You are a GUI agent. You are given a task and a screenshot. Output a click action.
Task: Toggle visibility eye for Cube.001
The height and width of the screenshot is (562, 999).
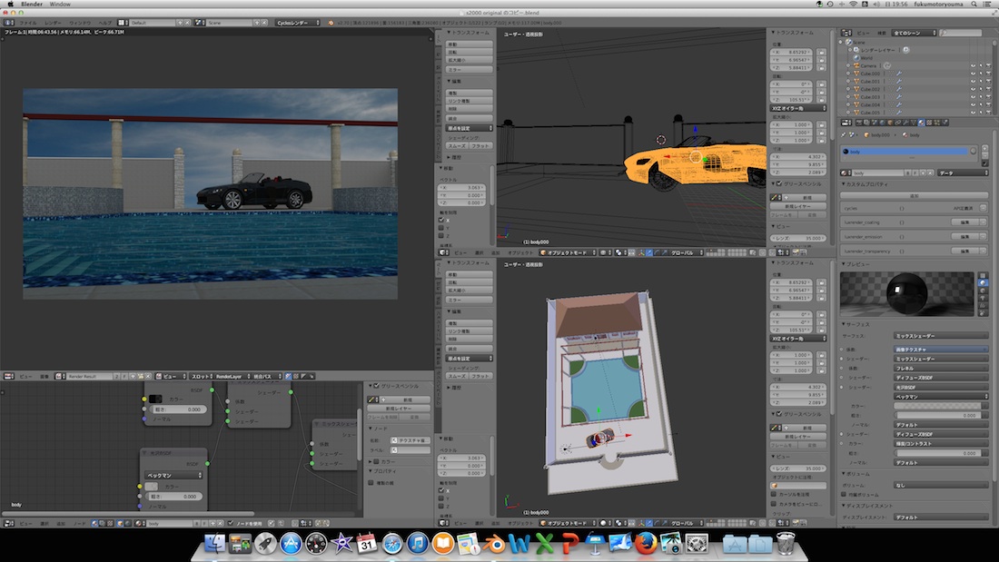pos(971,82)
